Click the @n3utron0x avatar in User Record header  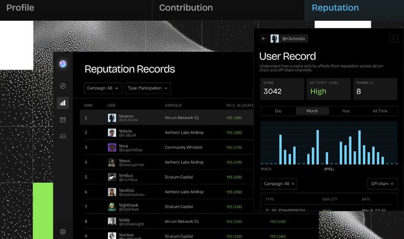[274, 39]
